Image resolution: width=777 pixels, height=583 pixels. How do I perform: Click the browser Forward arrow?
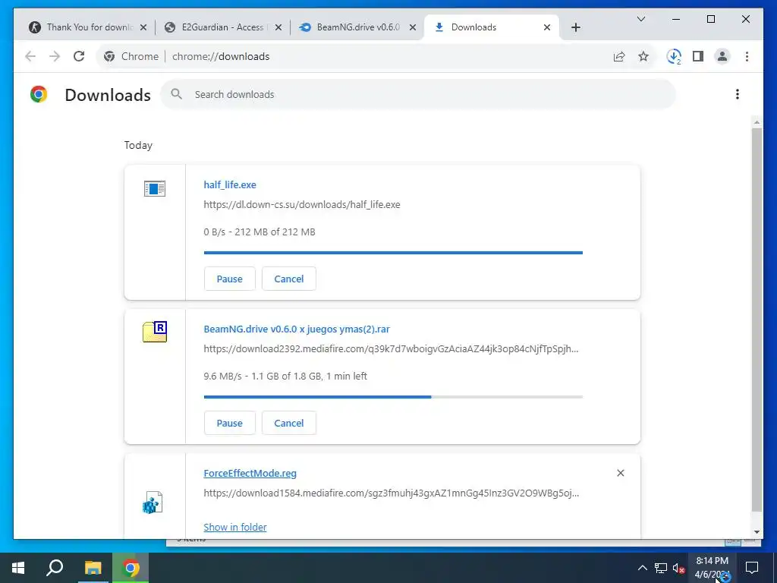55,56
